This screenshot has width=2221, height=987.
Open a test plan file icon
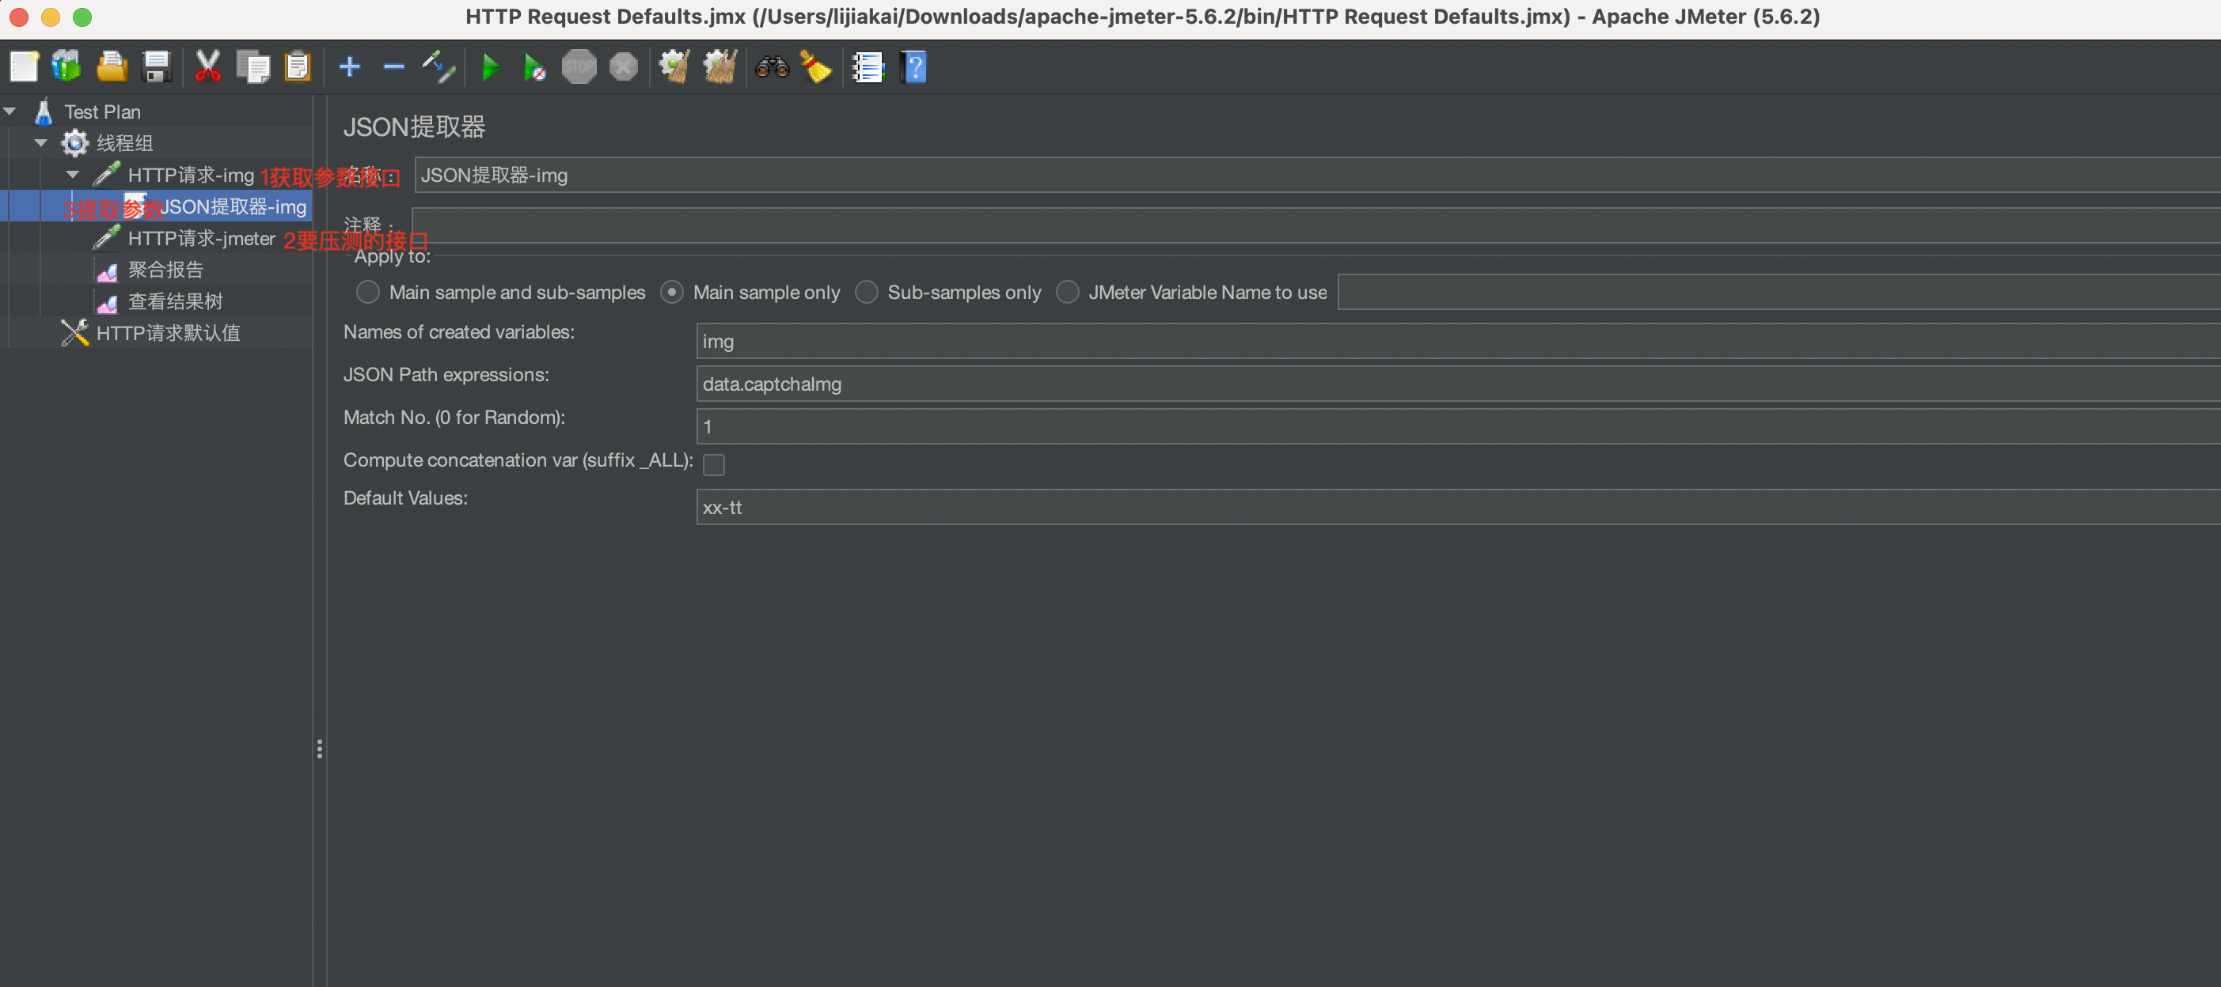112,66
